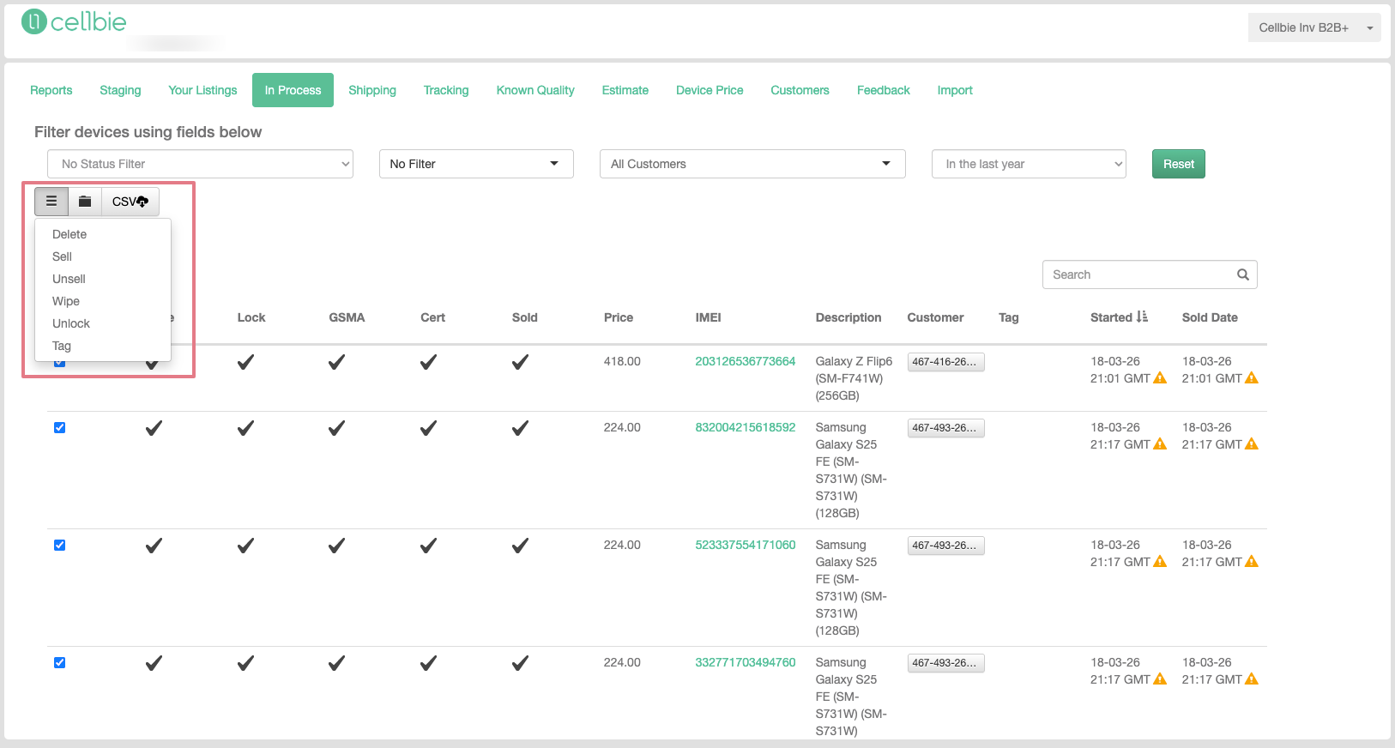Open IMEI link 832004215618592

click(x=746, y=427)
